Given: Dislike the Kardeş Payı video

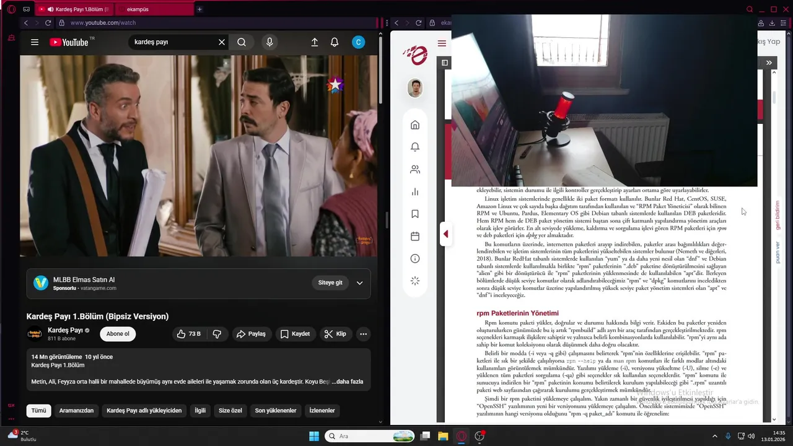Looking at the screenshot, I should point(217,334).
